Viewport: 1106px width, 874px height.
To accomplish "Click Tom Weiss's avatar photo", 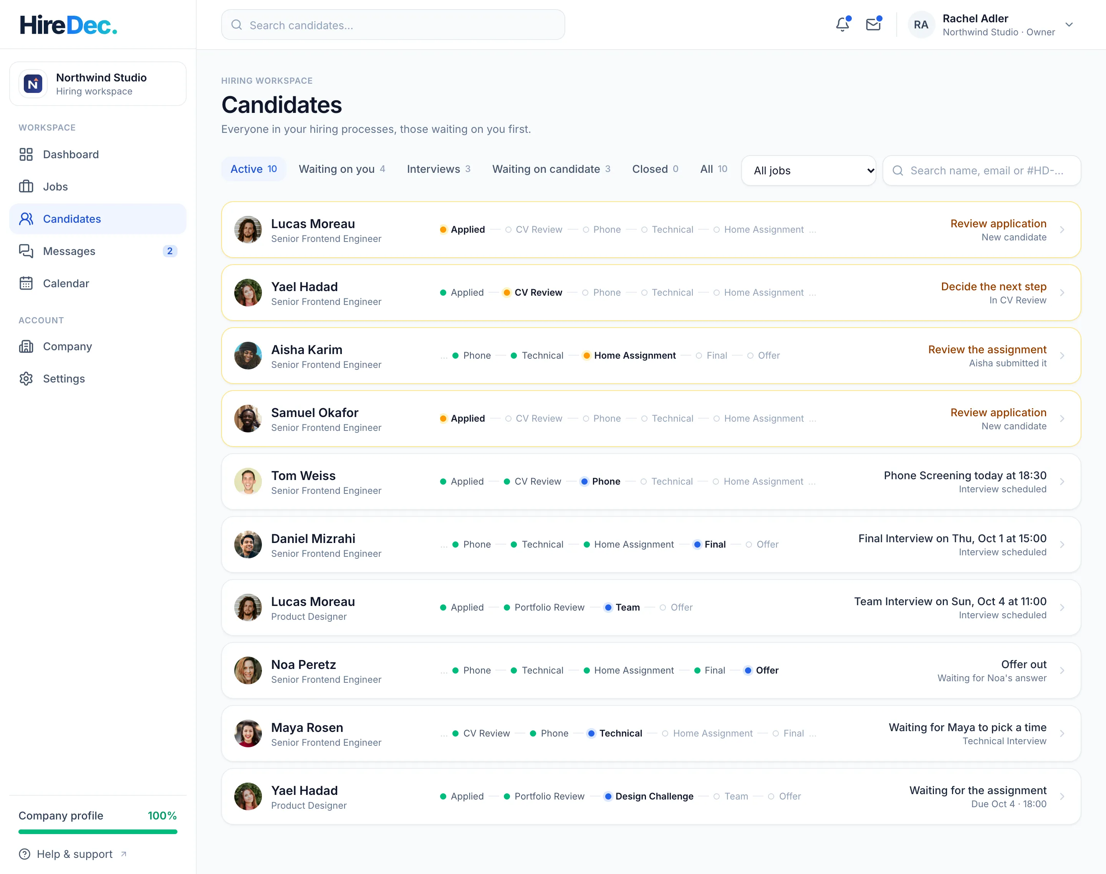I will click(248, 482).
